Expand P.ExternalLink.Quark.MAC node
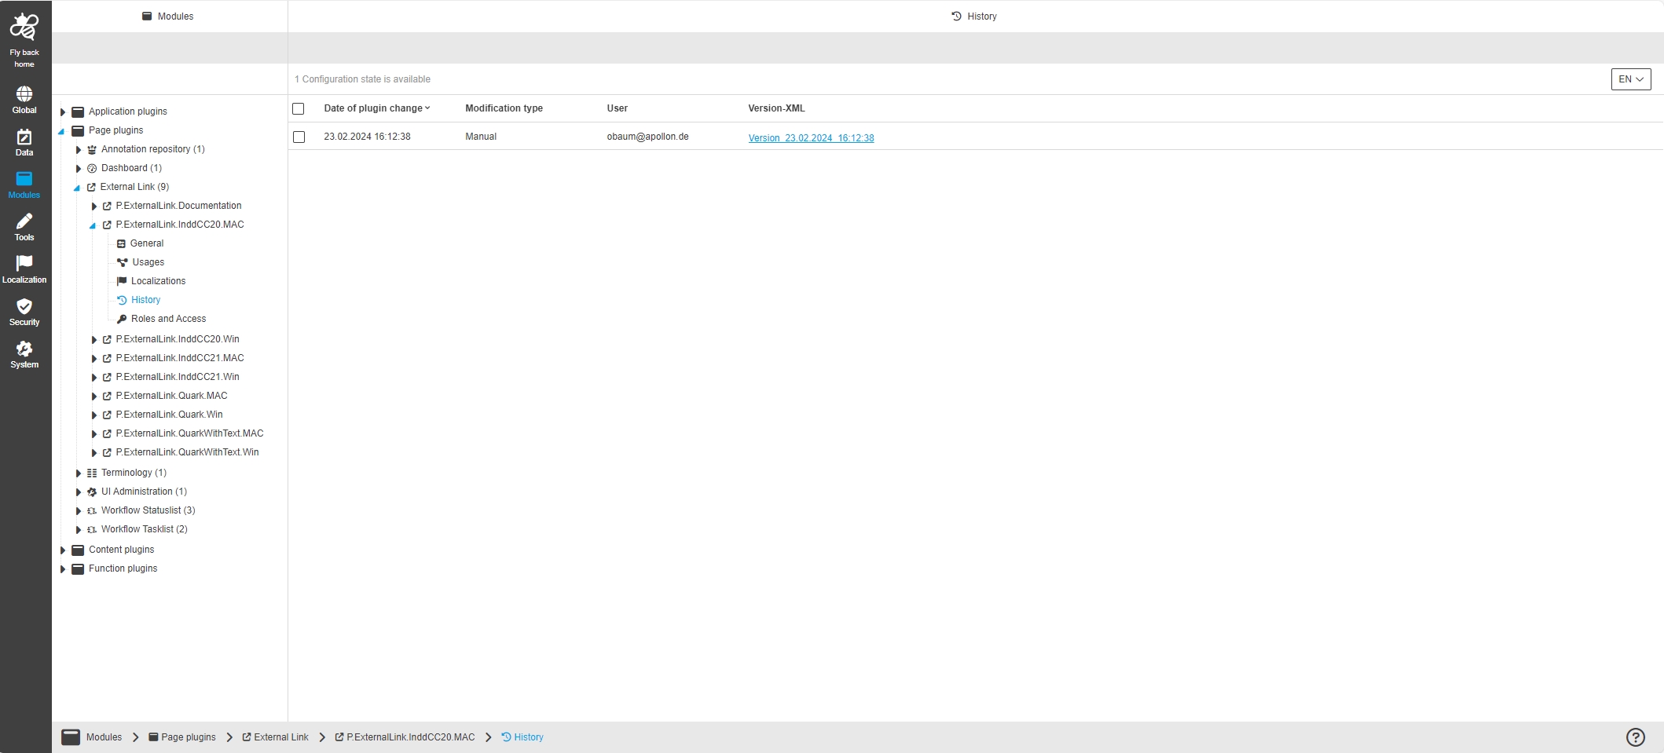This screenshot has width=1664, height=753. point(94,396)
